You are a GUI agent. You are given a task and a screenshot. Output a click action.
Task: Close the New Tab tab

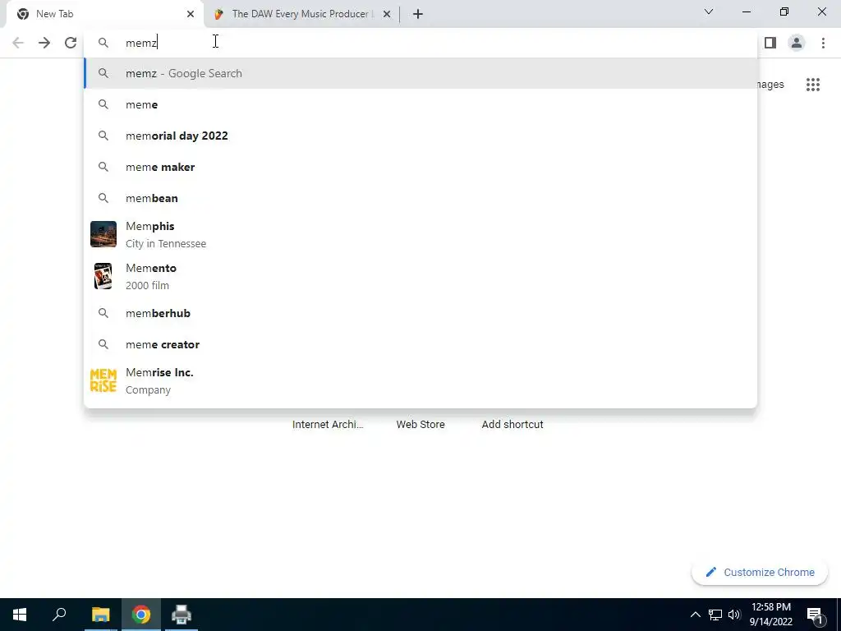coord(191,14)
